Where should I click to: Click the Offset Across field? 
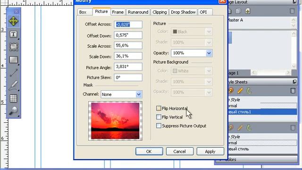(128, 25)
